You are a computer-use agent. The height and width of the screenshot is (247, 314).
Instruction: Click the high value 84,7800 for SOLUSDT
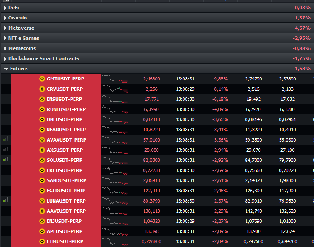(253, 160)
